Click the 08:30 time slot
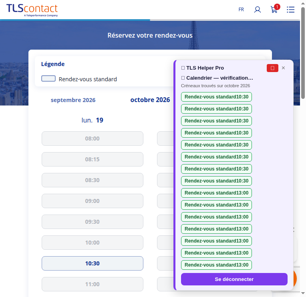 [92, 180]
